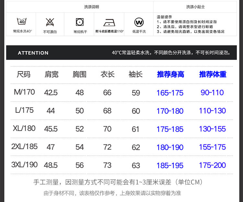This screenshot has height=202, width=243.
Task: Click the iron 110° icon
Action: pos(109,23)
